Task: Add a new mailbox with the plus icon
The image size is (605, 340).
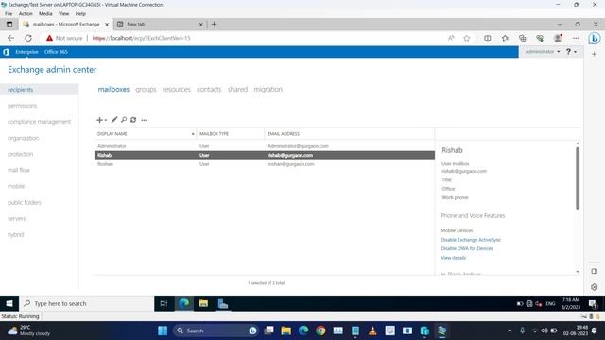Action: pyautogui.click(x=99, y=120)
